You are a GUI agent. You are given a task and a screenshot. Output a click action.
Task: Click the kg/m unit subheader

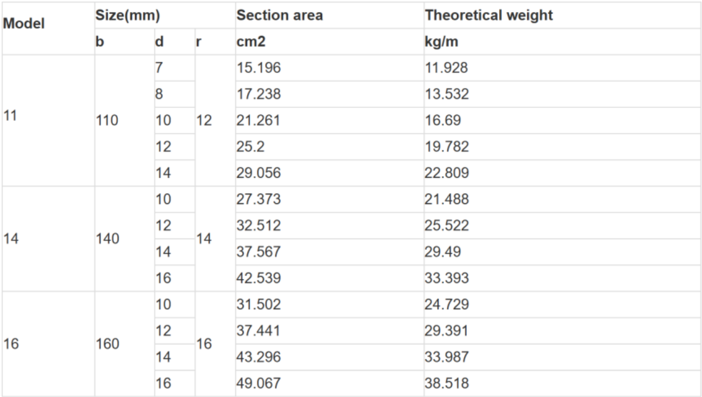441,42
